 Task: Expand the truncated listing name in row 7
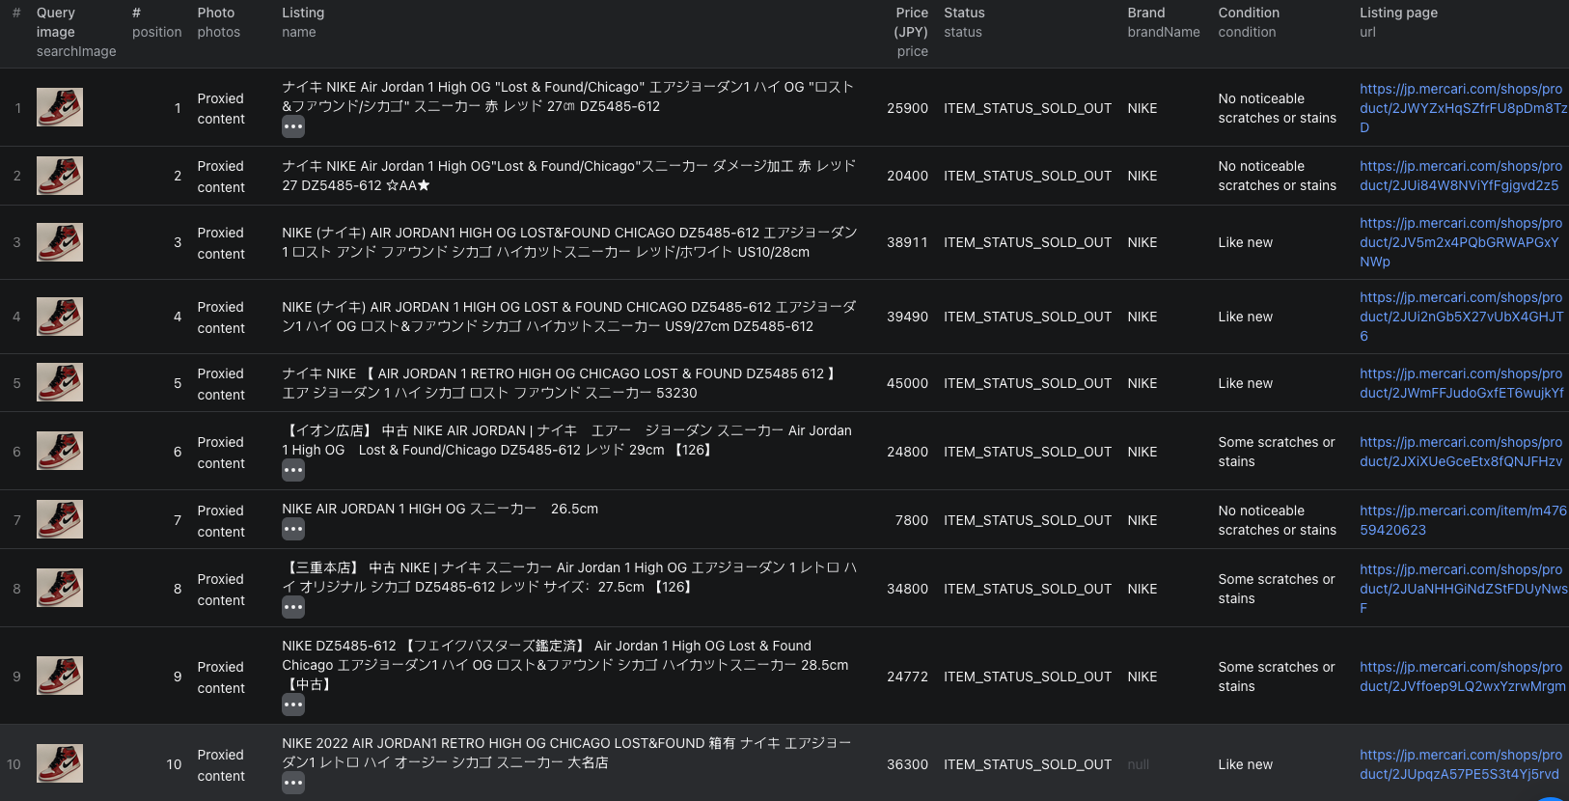coord(293,529)
